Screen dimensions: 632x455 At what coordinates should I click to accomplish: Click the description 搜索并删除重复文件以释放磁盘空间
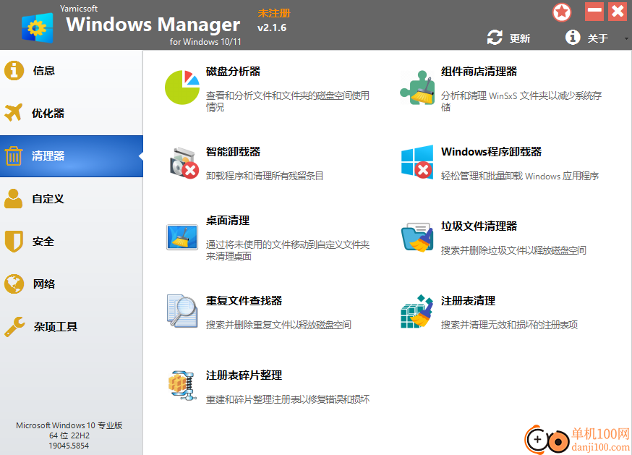278,325
